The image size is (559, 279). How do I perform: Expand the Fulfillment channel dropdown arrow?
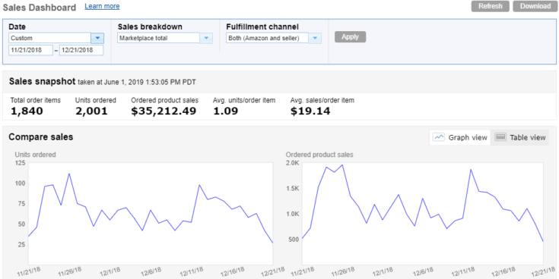[315, 38]
